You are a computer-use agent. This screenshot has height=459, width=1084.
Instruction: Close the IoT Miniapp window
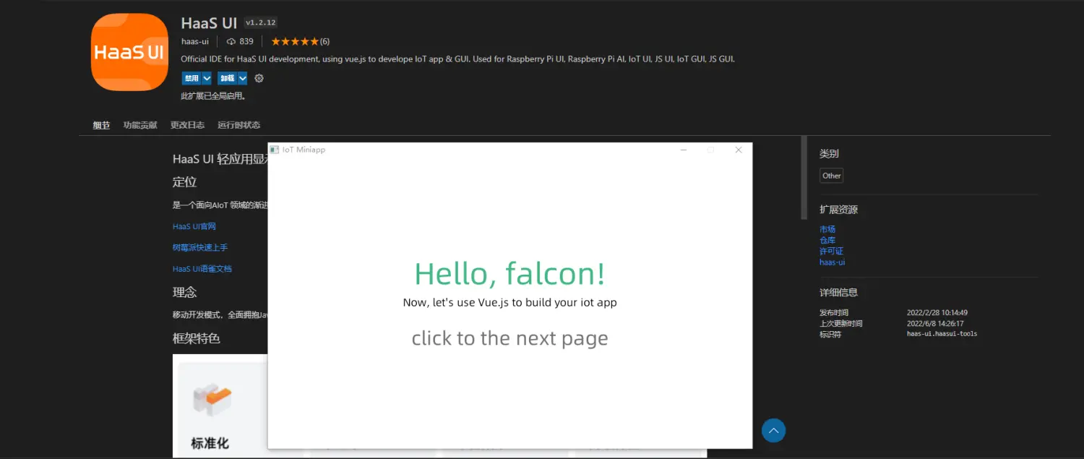click(738, 150)
